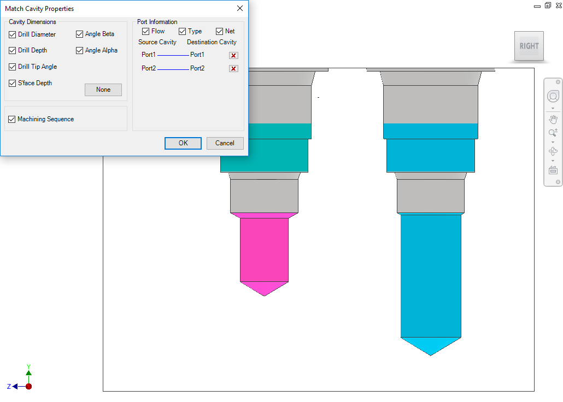Screen dimensions: 563x402
Task: Expand the navigation wheel dropdown arrow
Action: pos(553,108)
